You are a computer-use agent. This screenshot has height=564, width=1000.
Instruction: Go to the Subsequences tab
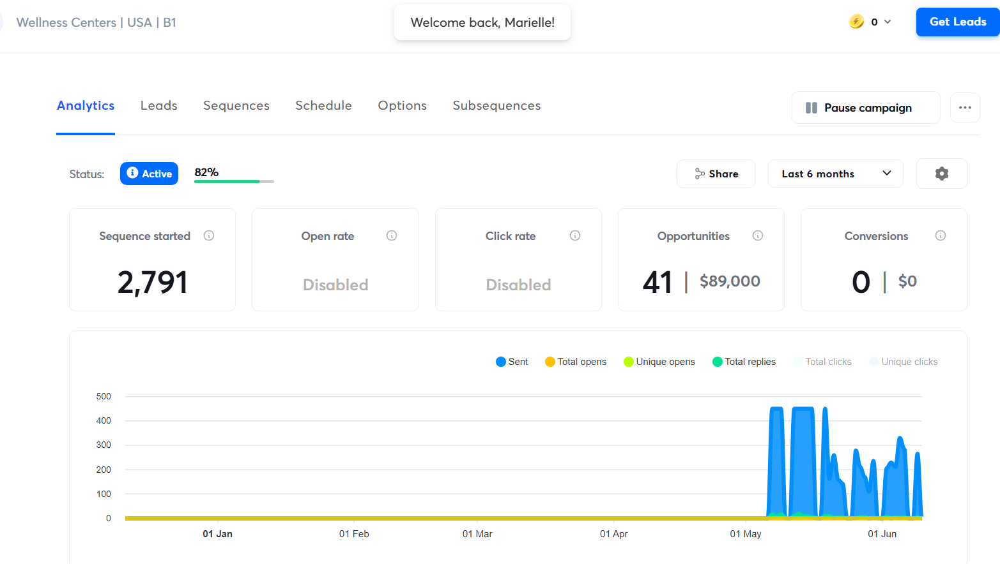point(496,106)
